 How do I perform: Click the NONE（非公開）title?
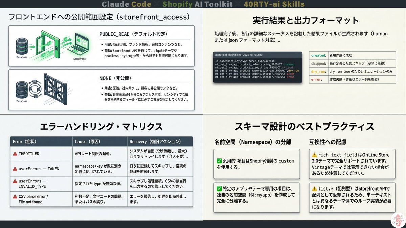click(x=115, y=78)
